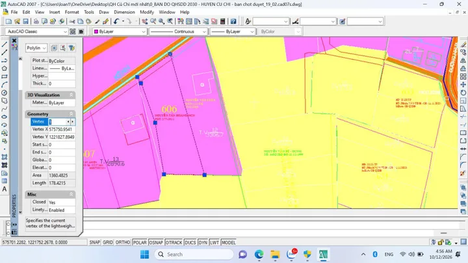
Task: Toggle DYN dynamic input in status bar
Action: click(203, 242)
